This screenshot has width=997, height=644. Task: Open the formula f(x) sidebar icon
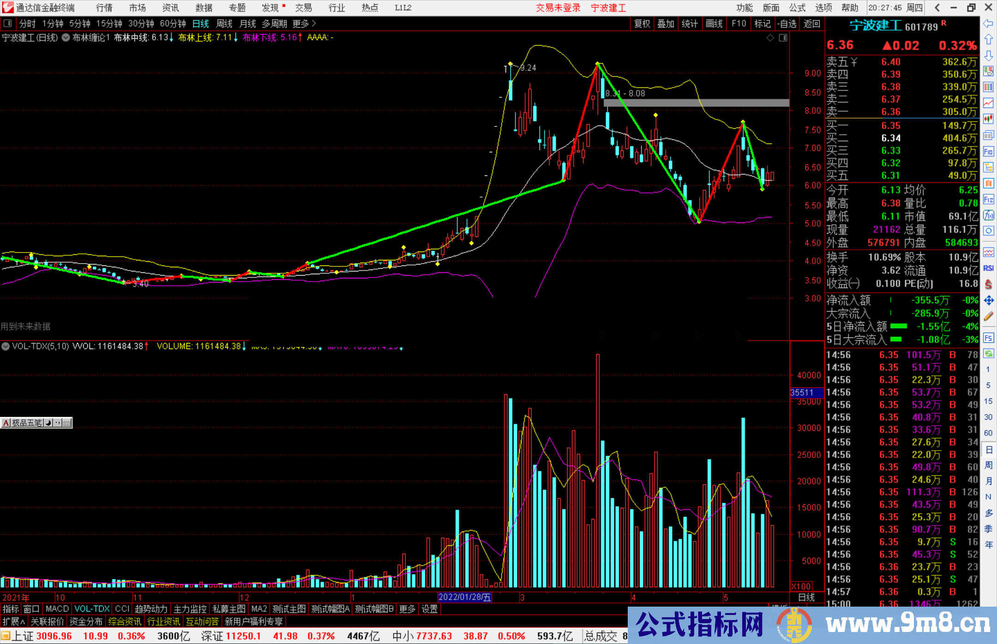(988, 215)
